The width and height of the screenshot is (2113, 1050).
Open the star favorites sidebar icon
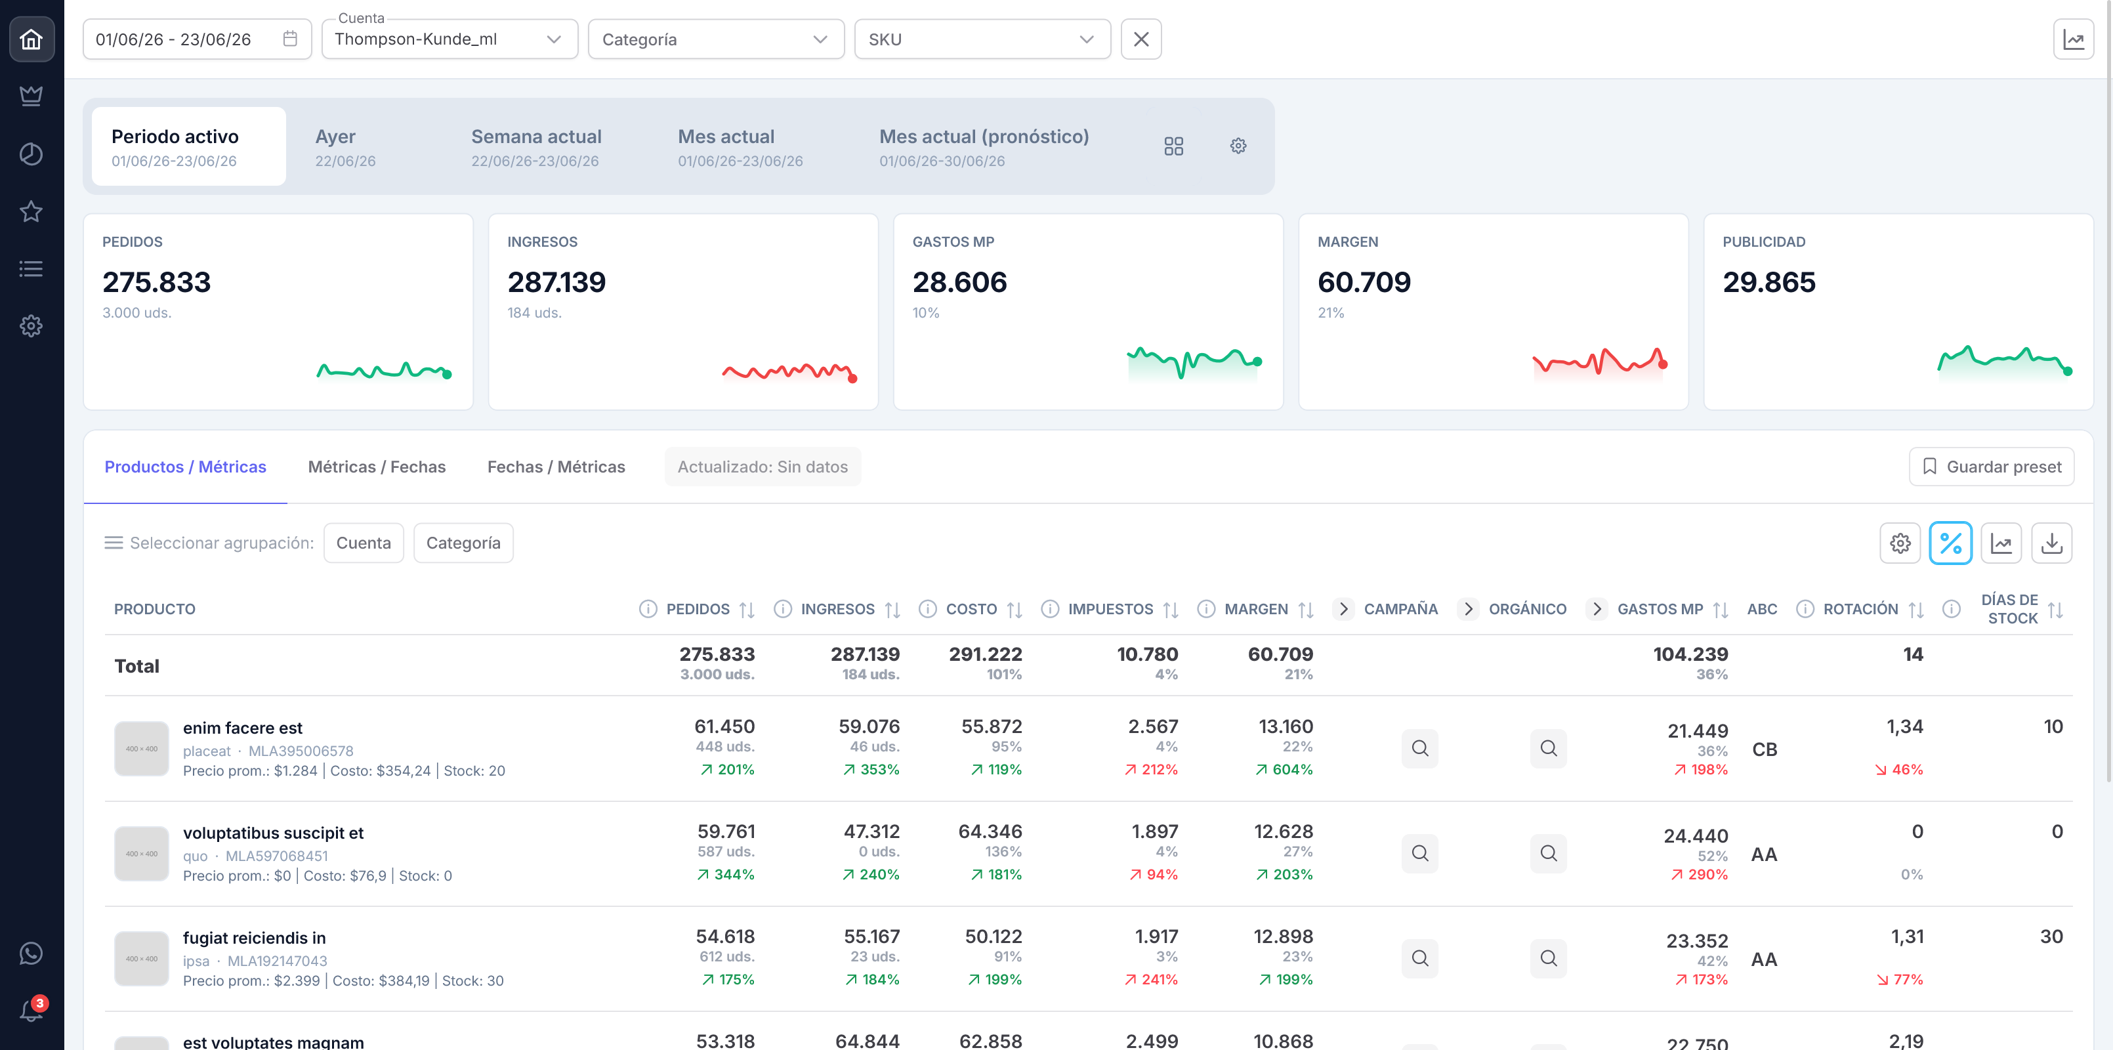31,211
